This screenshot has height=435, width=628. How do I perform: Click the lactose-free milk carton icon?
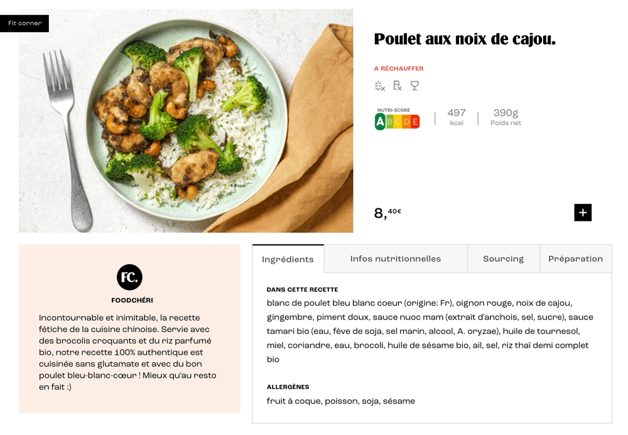397,85
